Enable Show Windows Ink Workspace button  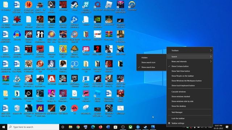190,81
